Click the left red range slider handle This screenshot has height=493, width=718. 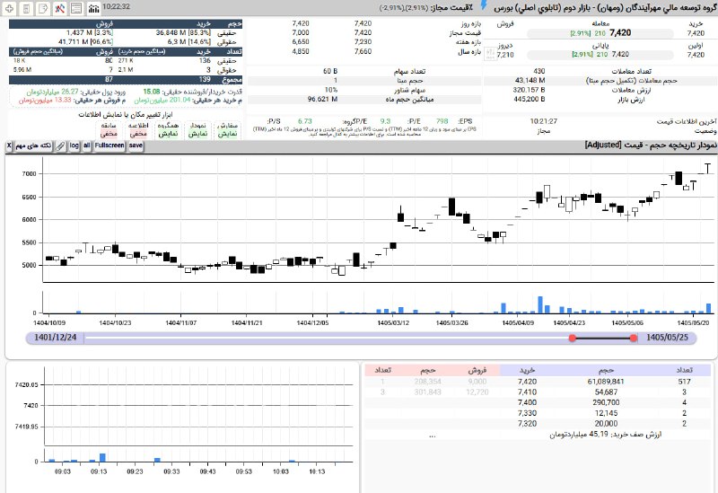pyautogui.click(x=573, y=339)
